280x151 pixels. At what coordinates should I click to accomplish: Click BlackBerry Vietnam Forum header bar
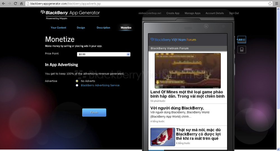point(188,48)
